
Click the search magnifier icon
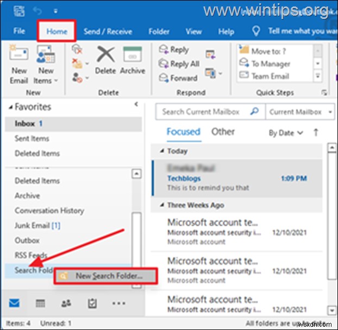tap(254, 111)
